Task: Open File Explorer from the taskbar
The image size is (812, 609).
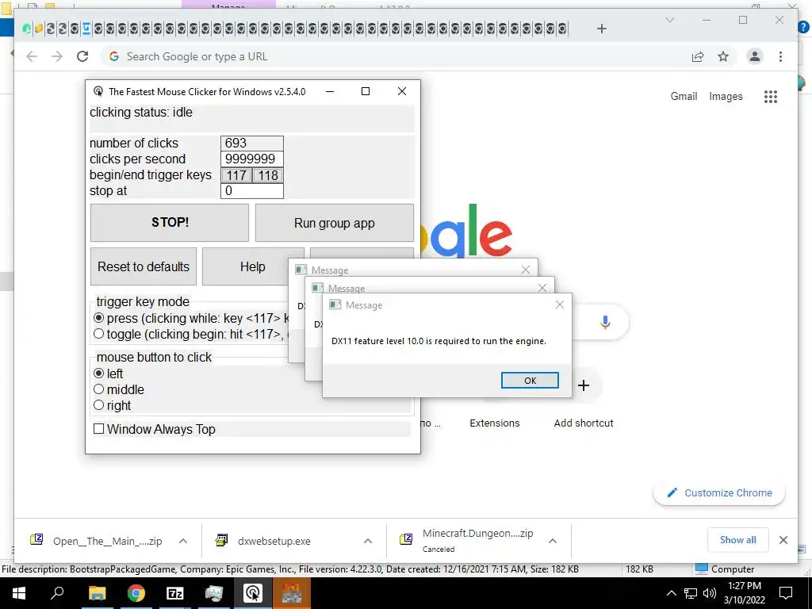Action: coord(97,593)
